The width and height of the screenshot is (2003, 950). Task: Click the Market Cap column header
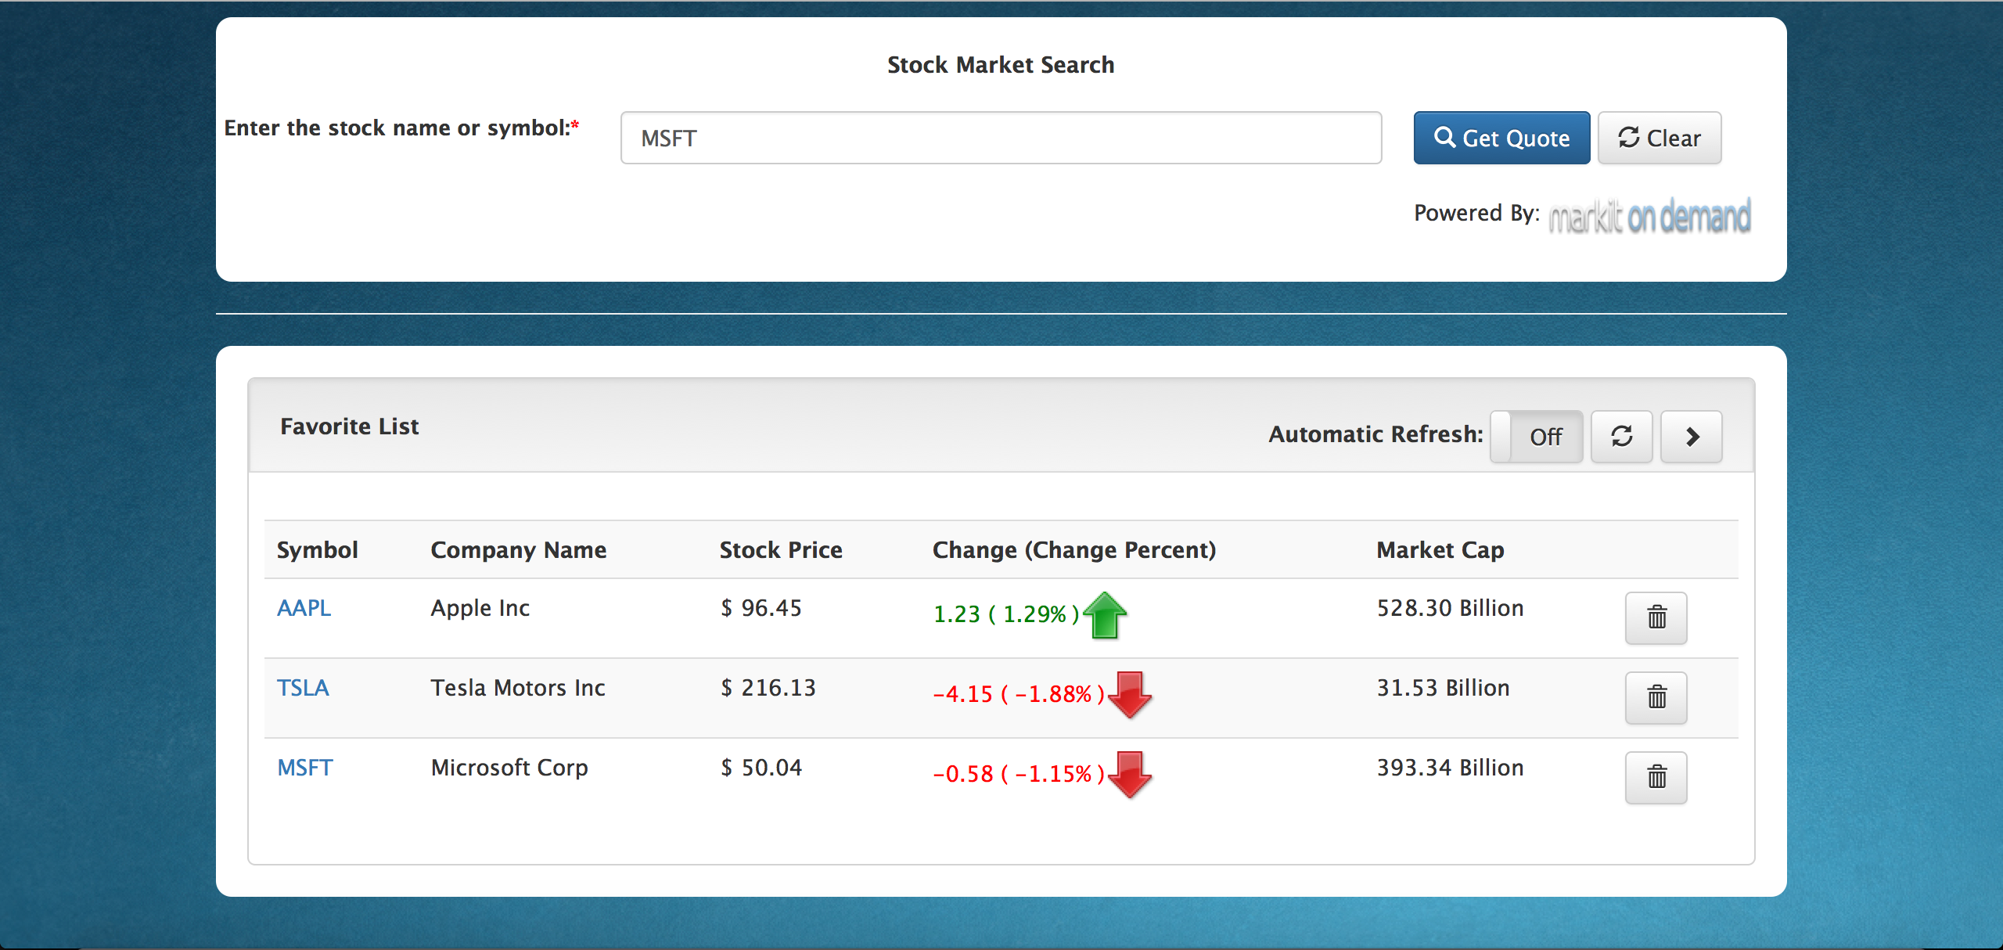click(1440, 550)
